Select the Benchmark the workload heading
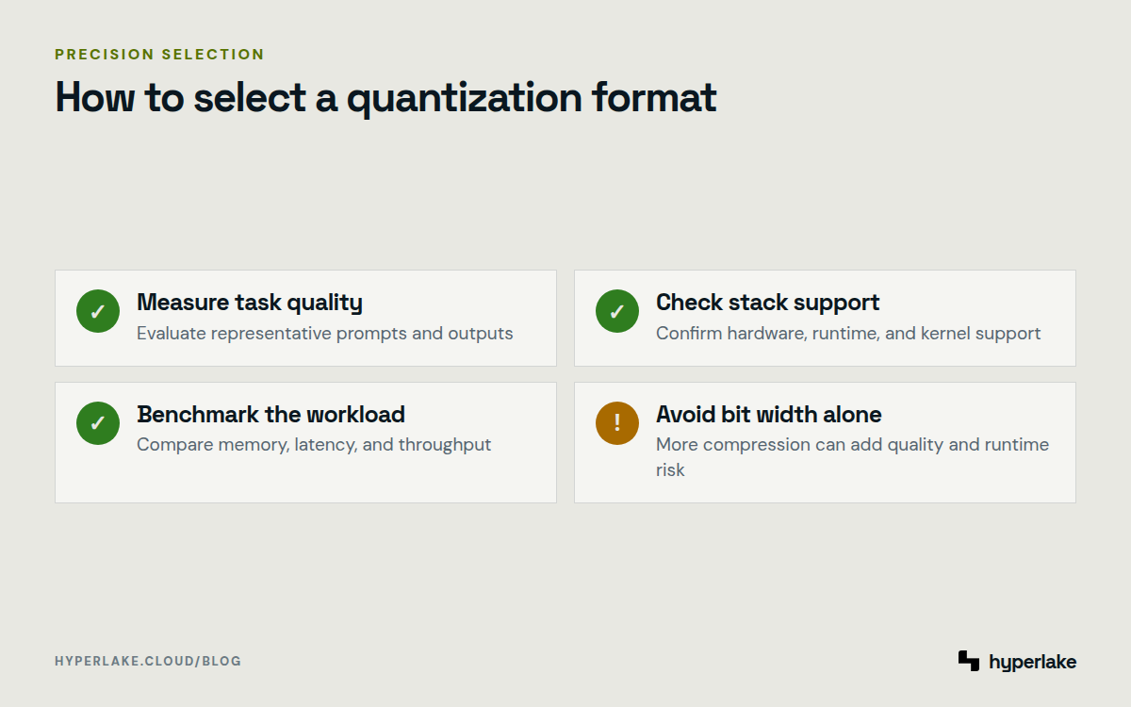 coord(270,415)
